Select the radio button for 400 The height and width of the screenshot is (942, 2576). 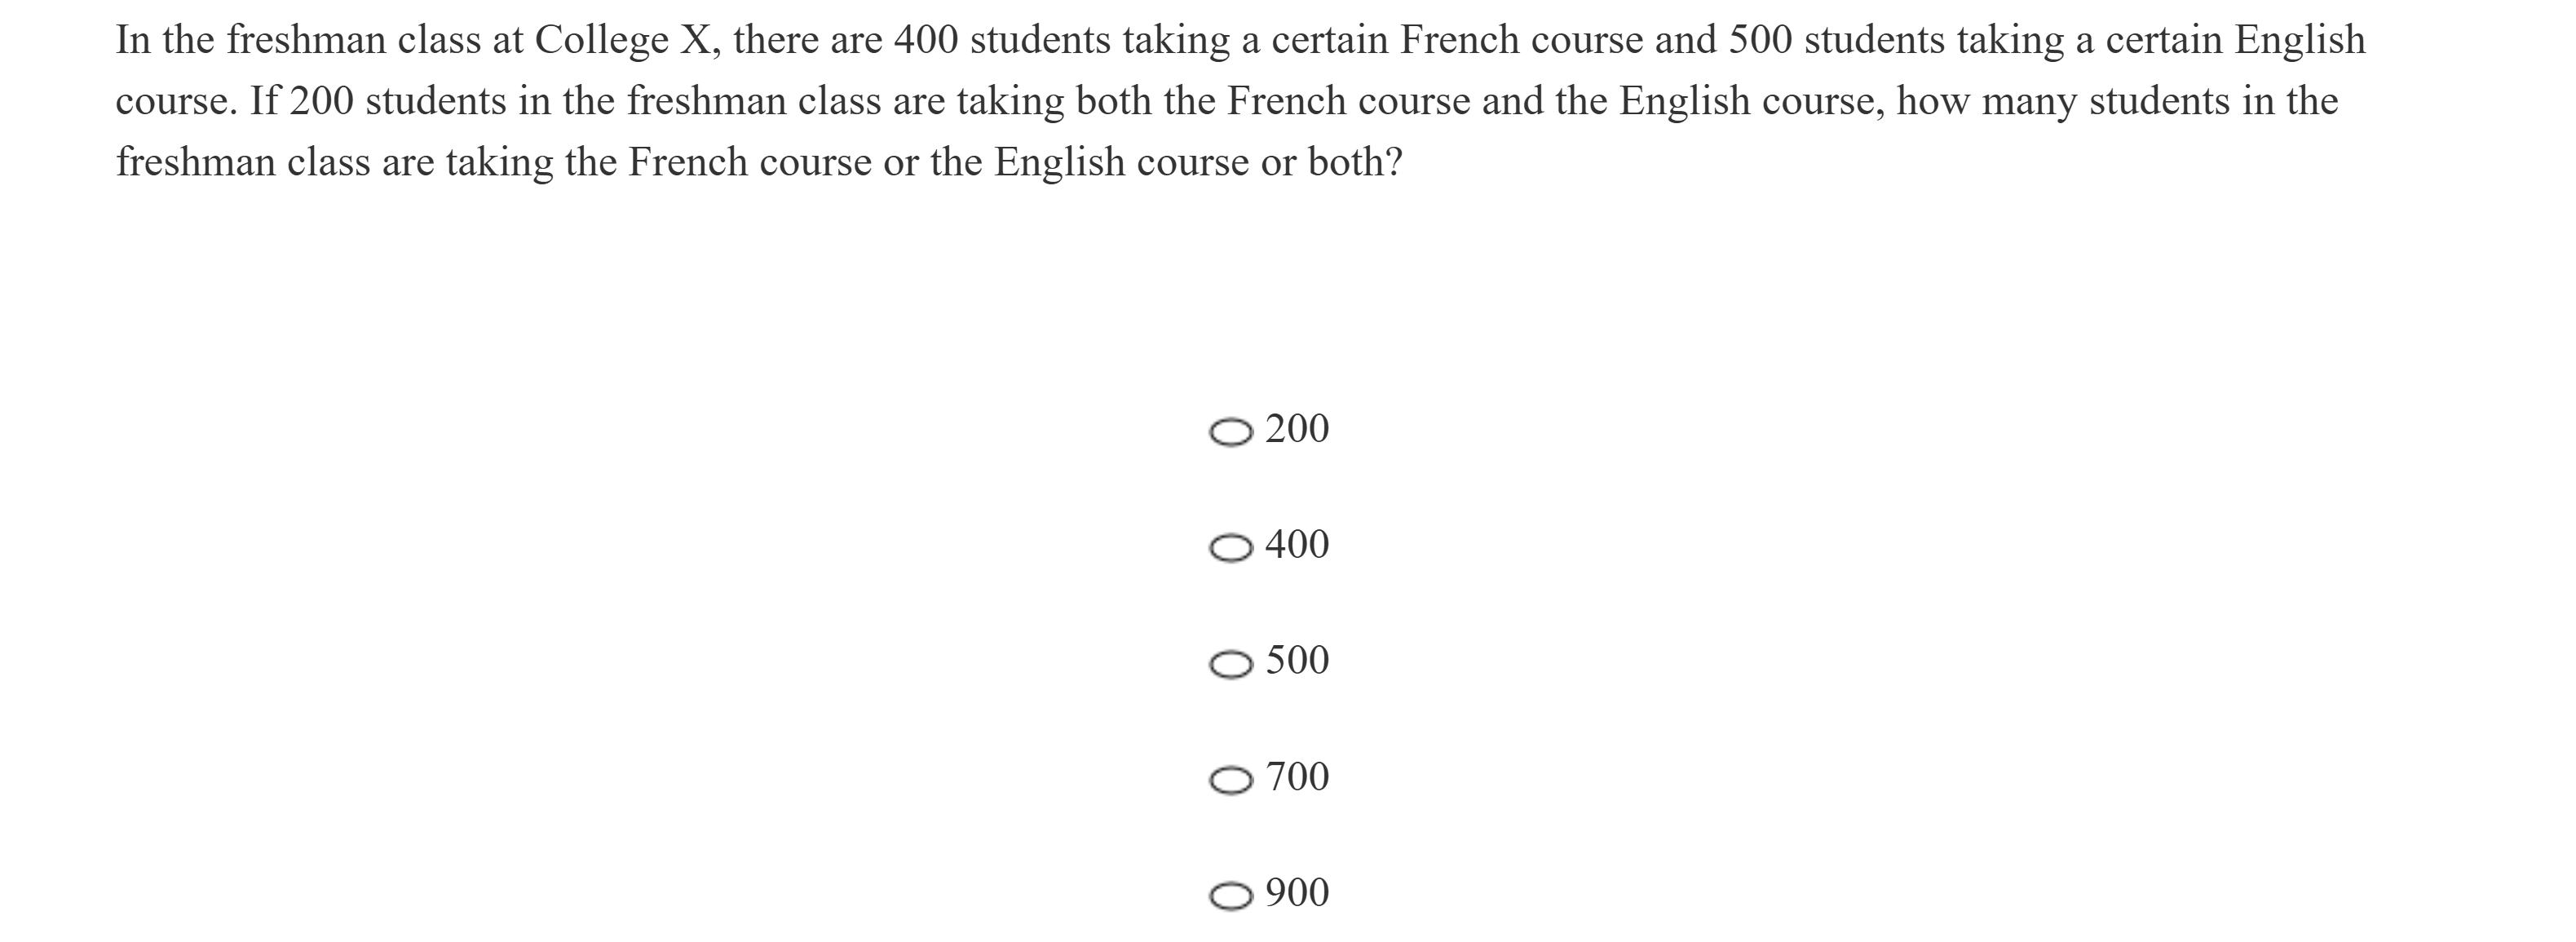1230,549
